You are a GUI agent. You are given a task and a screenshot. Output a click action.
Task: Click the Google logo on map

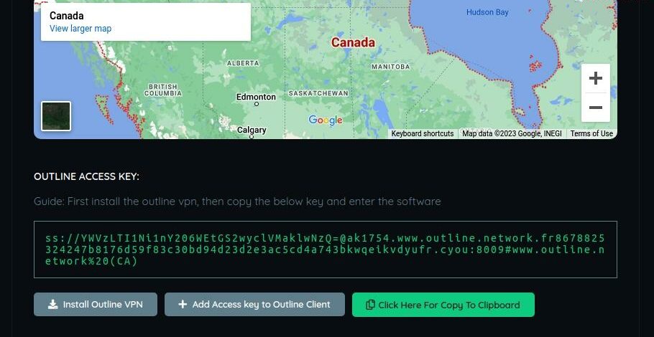click(x=326, y=120)
